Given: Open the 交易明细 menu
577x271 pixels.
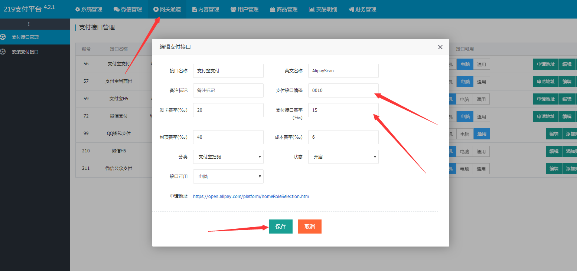Looking at the screenshot, I should [323, 9].
